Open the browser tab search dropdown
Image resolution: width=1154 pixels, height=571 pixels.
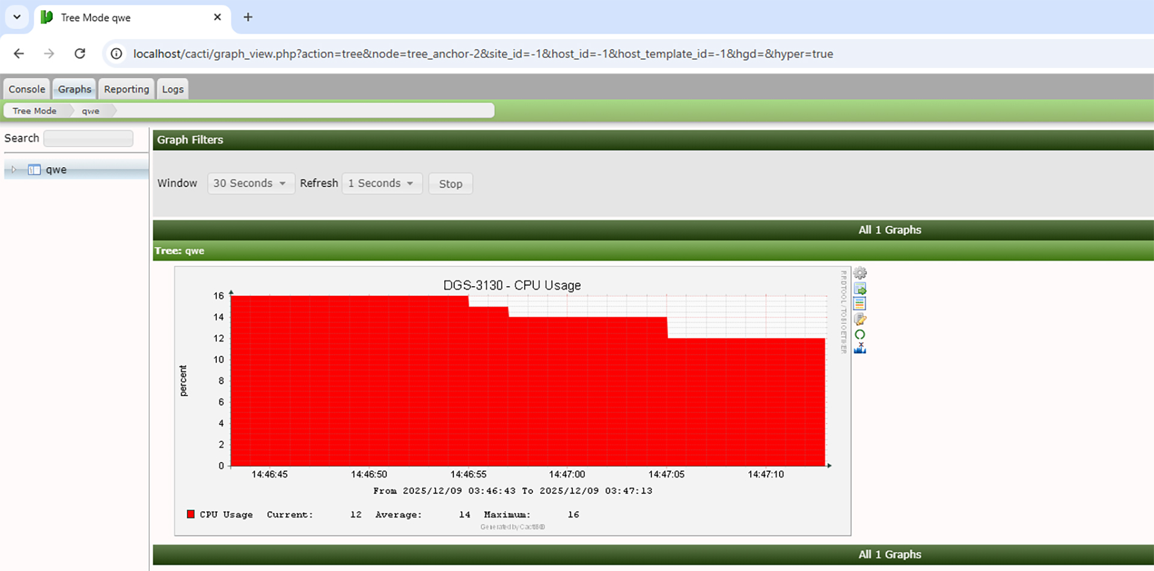point(17,17)
